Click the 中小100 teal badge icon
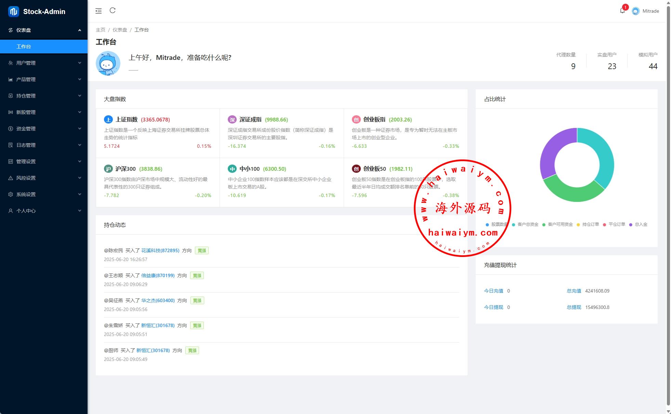 tap(232, 169)
